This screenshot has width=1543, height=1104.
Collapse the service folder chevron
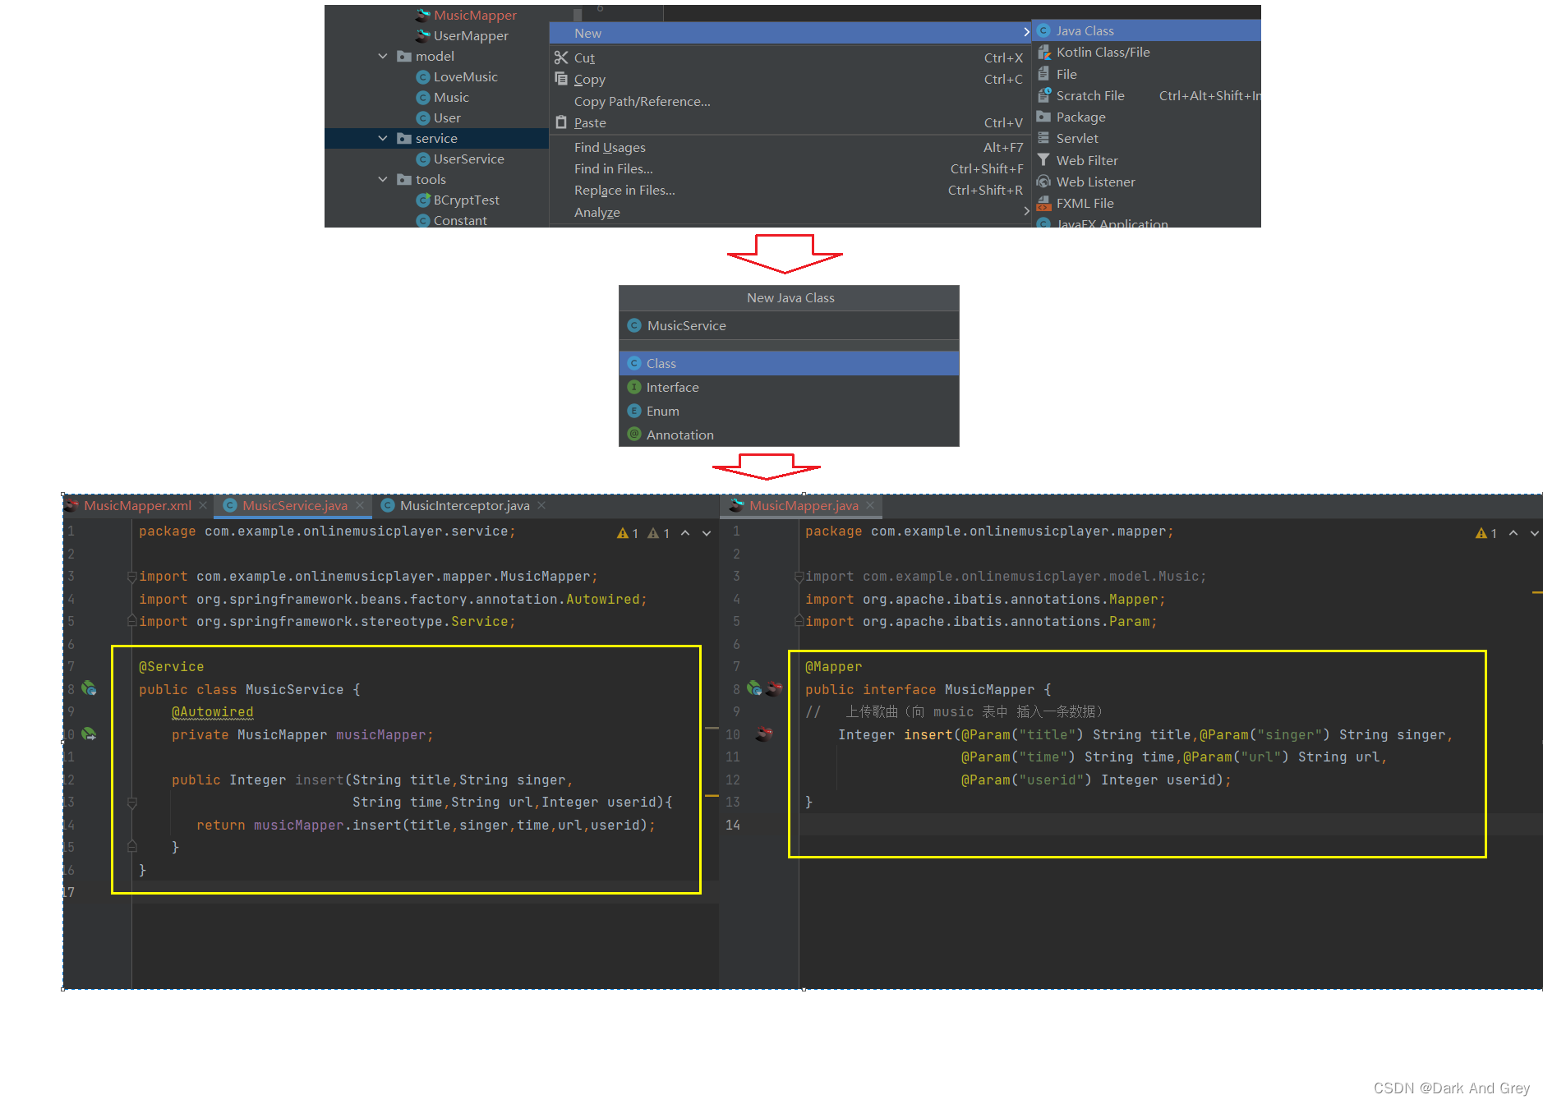tap(382, 138)
